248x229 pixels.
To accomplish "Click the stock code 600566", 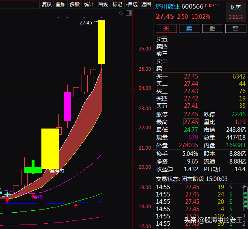I will pos(192,7).
